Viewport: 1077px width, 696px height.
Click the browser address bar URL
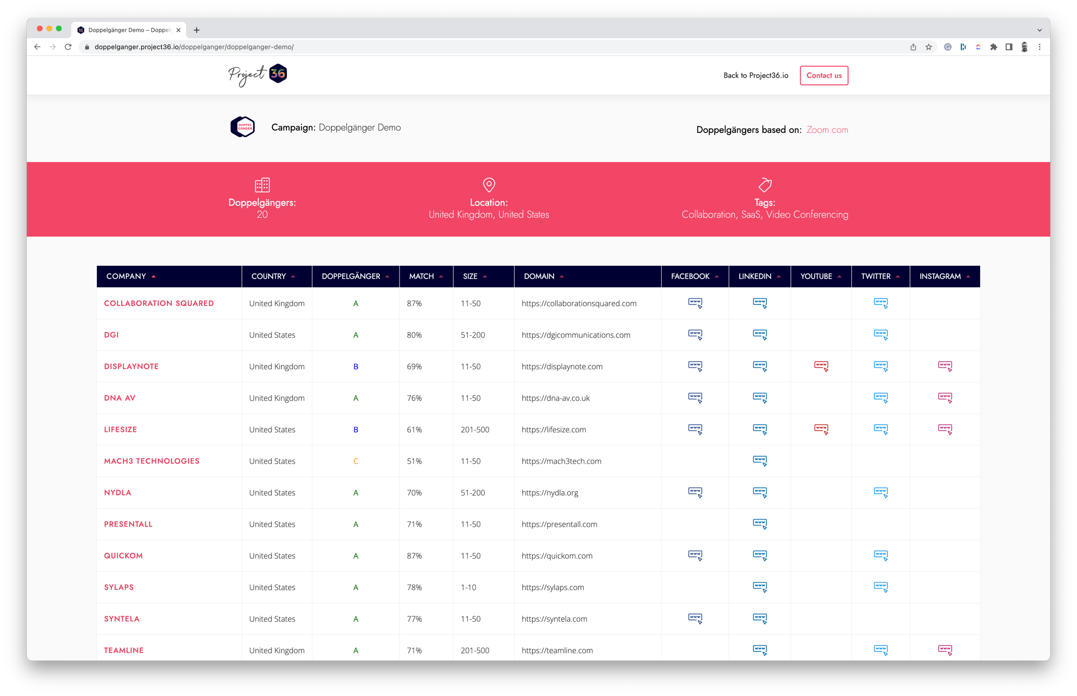194,47
